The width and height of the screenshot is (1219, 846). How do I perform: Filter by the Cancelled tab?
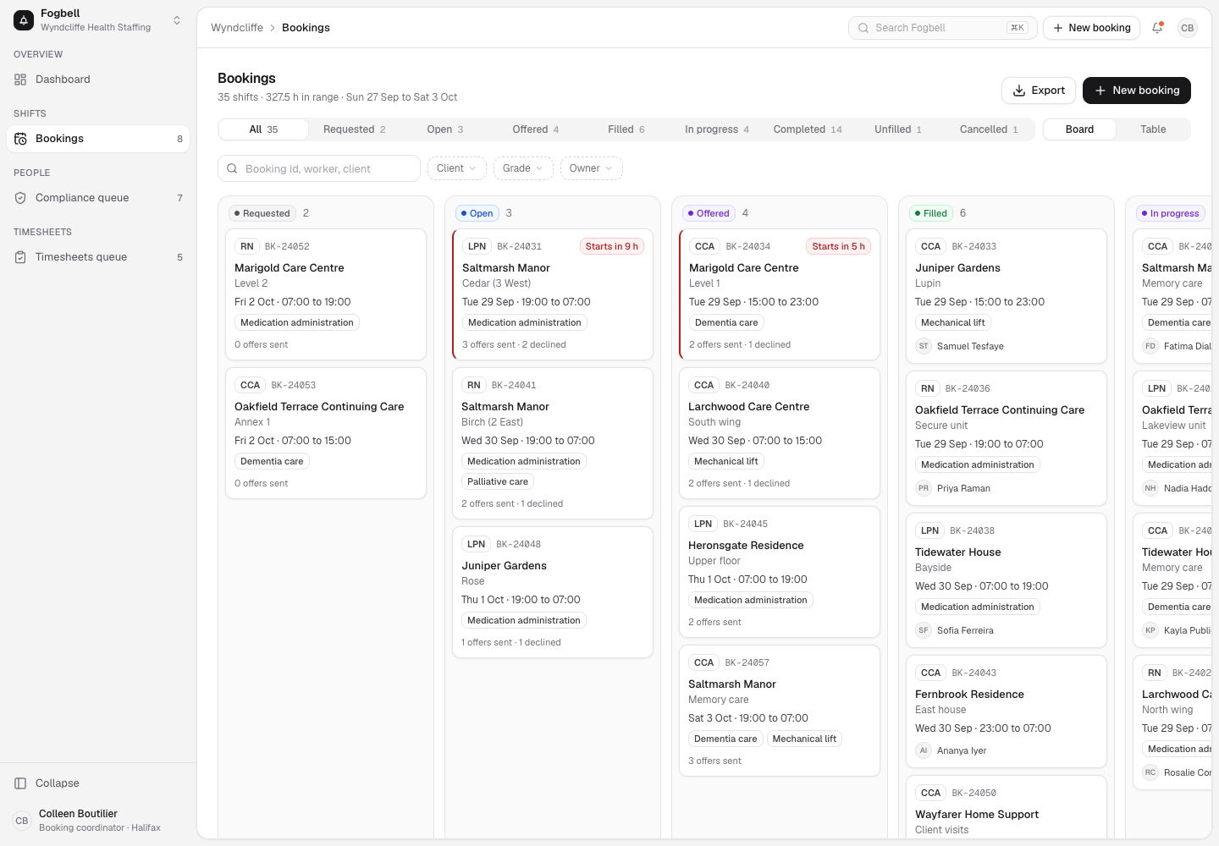988,129
